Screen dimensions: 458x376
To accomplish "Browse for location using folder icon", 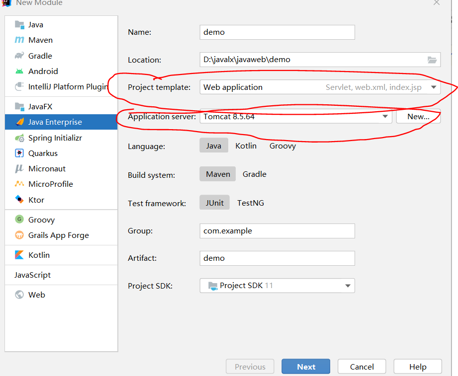I will pos(432,60).
